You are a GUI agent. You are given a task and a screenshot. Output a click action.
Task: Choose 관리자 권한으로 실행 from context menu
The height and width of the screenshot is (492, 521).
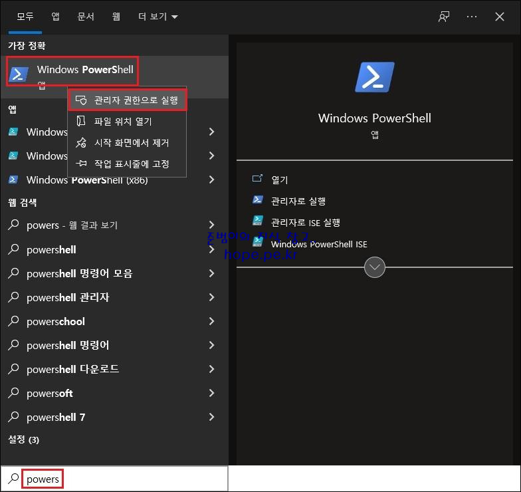point(128,100)
